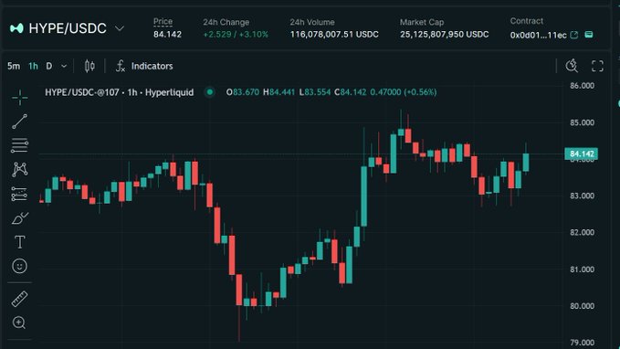Click the 24h Change header label
Screen dimensions: 620x349
click(x=226, y=22)
